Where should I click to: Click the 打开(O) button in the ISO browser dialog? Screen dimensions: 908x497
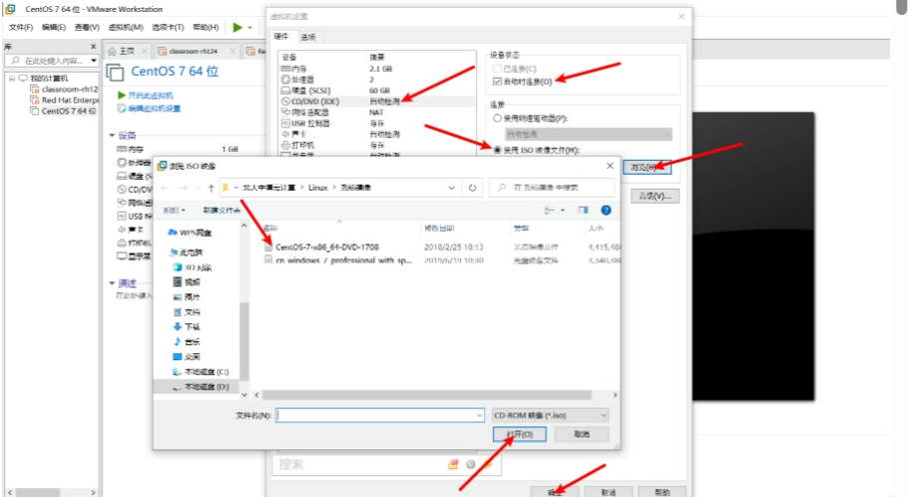[520, 434]
